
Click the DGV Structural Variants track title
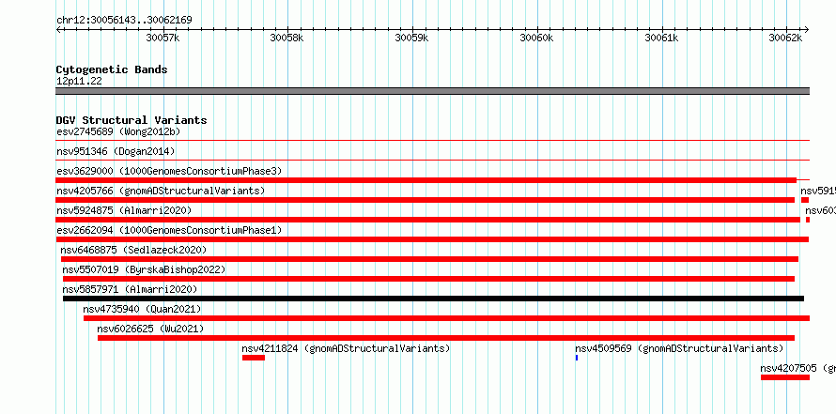click(132, 120)
